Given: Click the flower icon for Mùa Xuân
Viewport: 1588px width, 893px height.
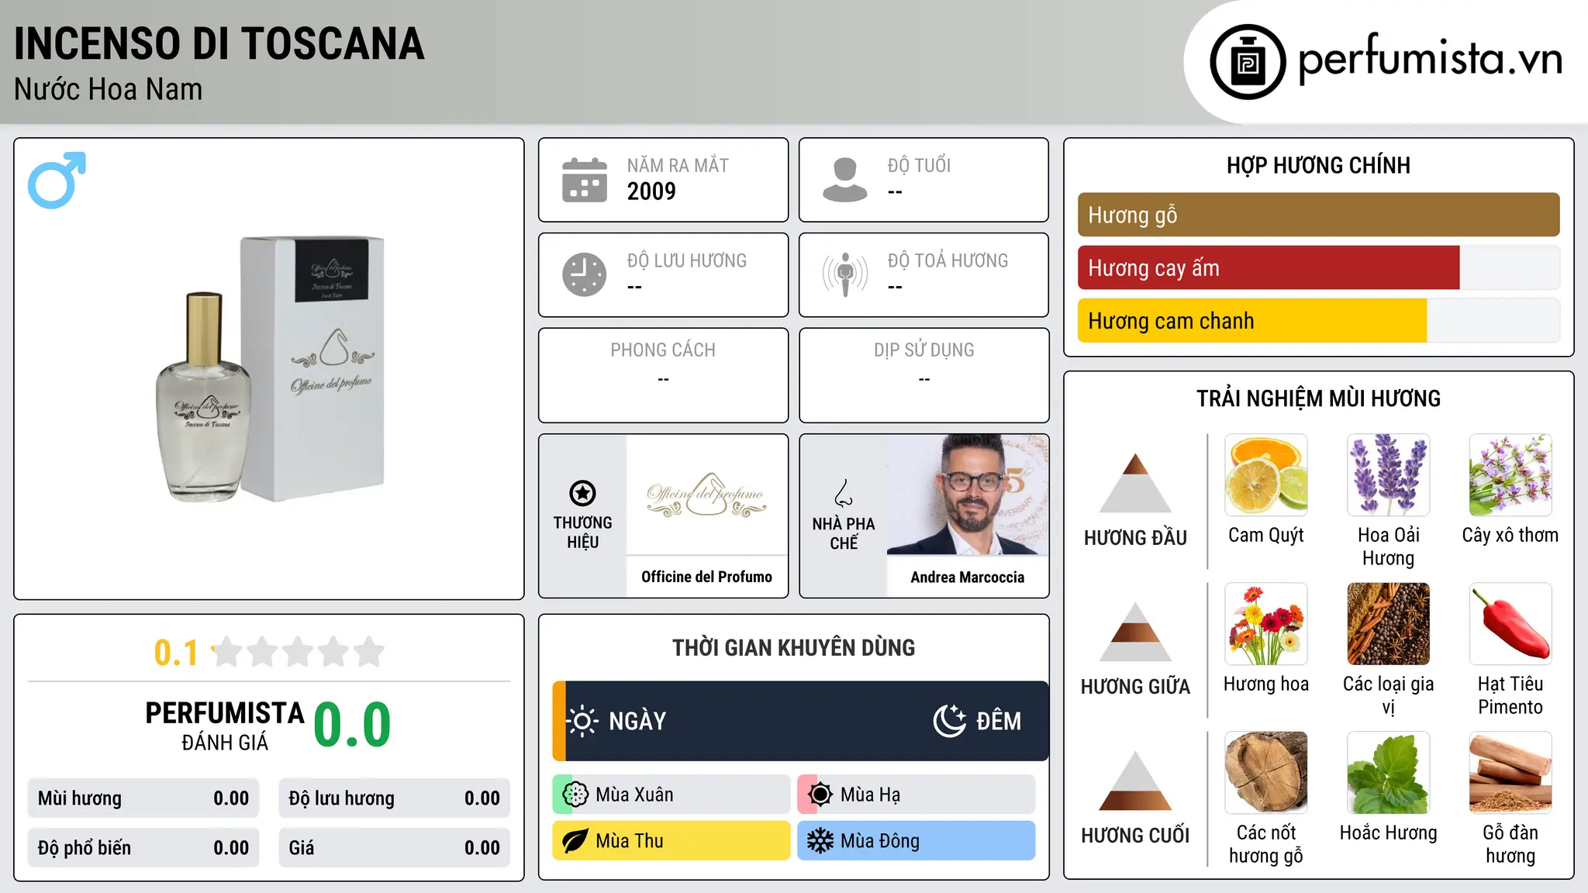Looking at the screenshot, I should click(575, 795).
